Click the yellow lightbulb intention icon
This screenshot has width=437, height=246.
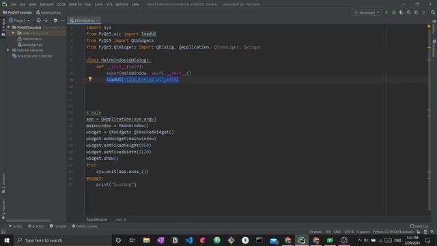[90, 79]
